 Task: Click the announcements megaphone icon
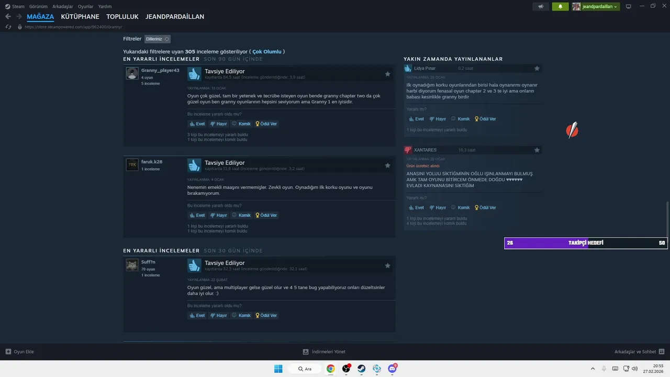pos(541,6)
